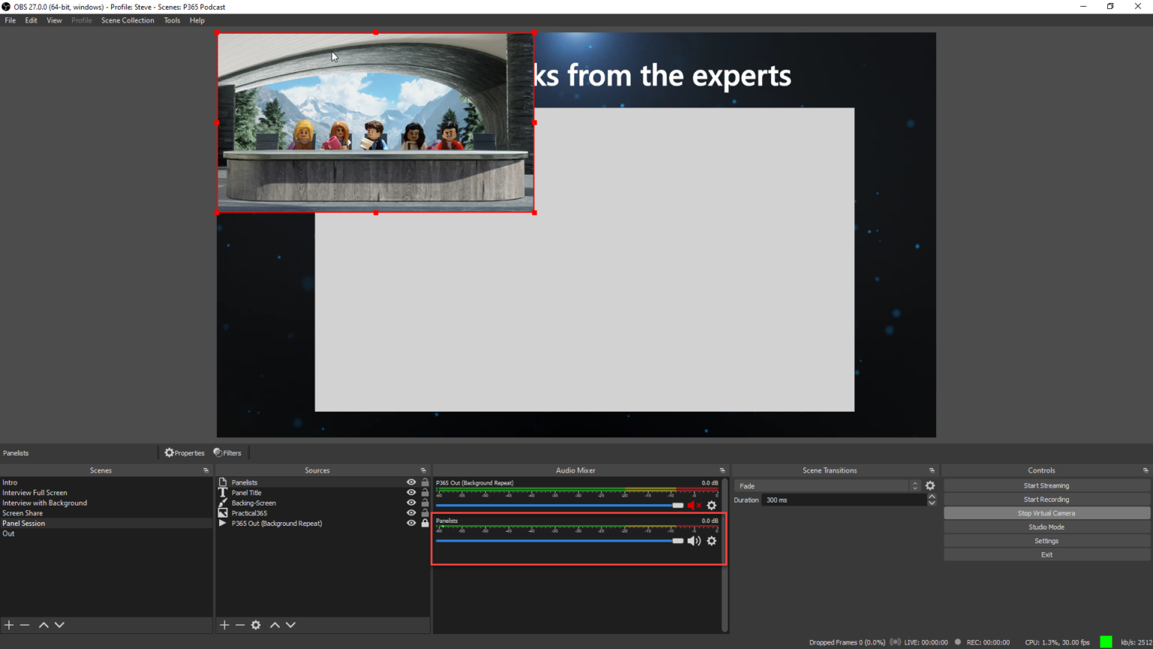This screenshot has width=1153, height=649.
Task: Increase the transition duration with the up stepper
Action: click(x=932, y=496)
